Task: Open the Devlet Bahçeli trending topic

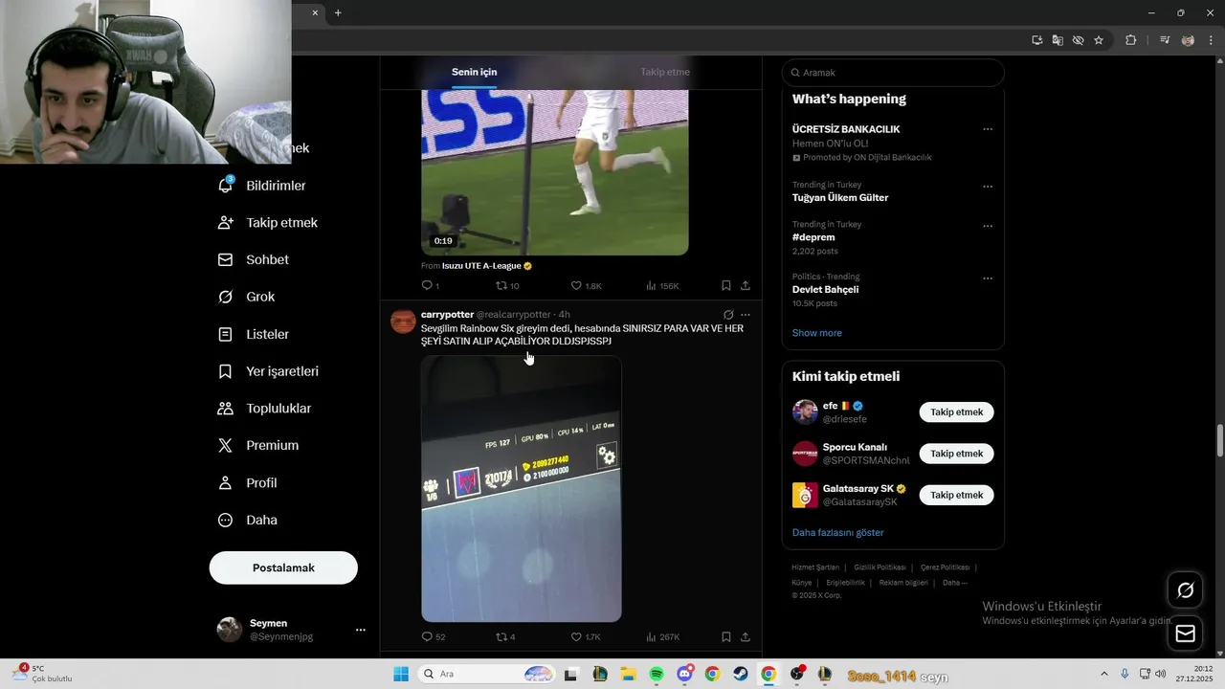Action: pos(825,290)
